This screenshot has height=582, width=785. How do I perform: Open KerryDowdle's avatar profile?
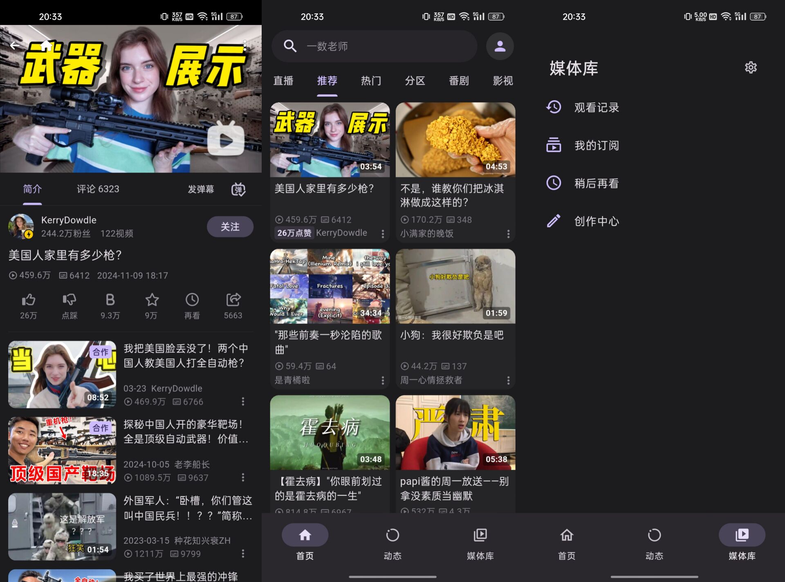click(21, 226)
